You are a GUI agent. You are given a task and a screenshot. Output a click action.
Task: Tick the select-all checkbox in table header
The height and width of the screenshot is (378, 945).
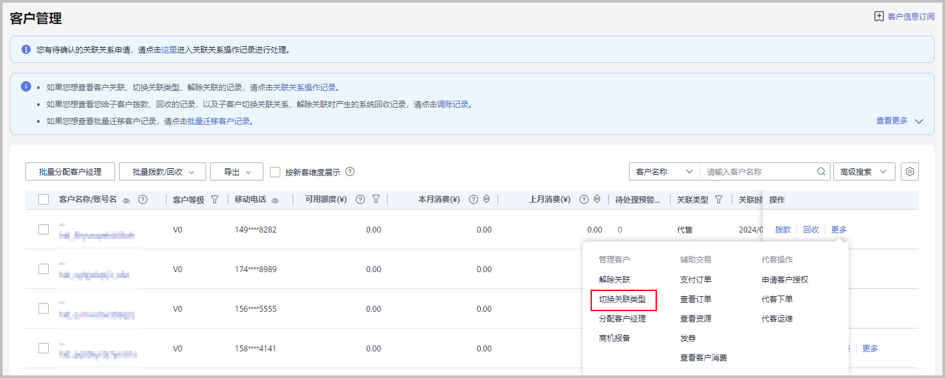click(x=44, y=200)
